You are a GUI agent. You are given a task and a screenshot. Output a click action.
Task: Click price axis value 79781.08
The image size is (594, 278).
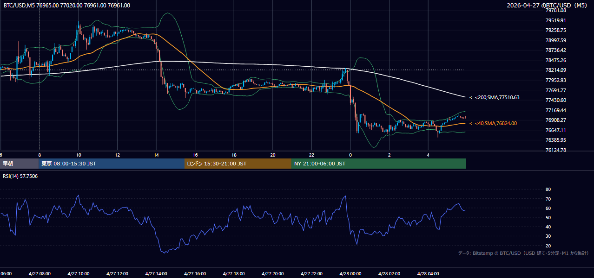[555, 10]
